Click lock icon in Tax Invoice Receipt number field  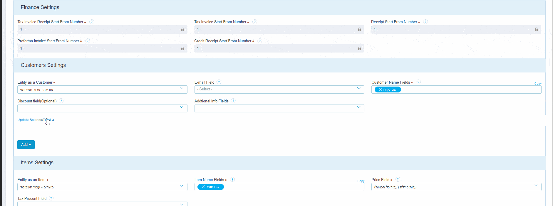coord(182,29)
